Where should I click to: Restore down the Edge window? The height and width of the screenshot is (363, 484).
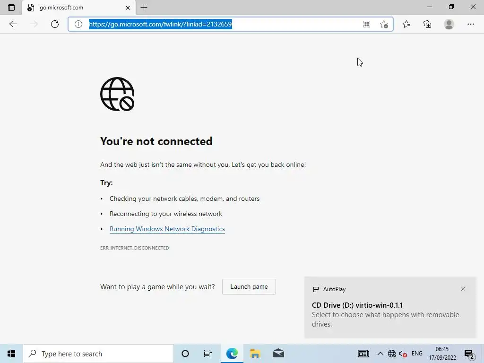(x=451, y=7)
